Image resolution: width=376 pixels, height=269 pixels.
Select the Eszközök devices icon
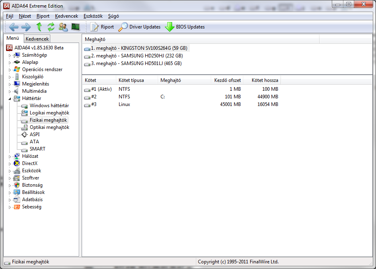[17, 171]
